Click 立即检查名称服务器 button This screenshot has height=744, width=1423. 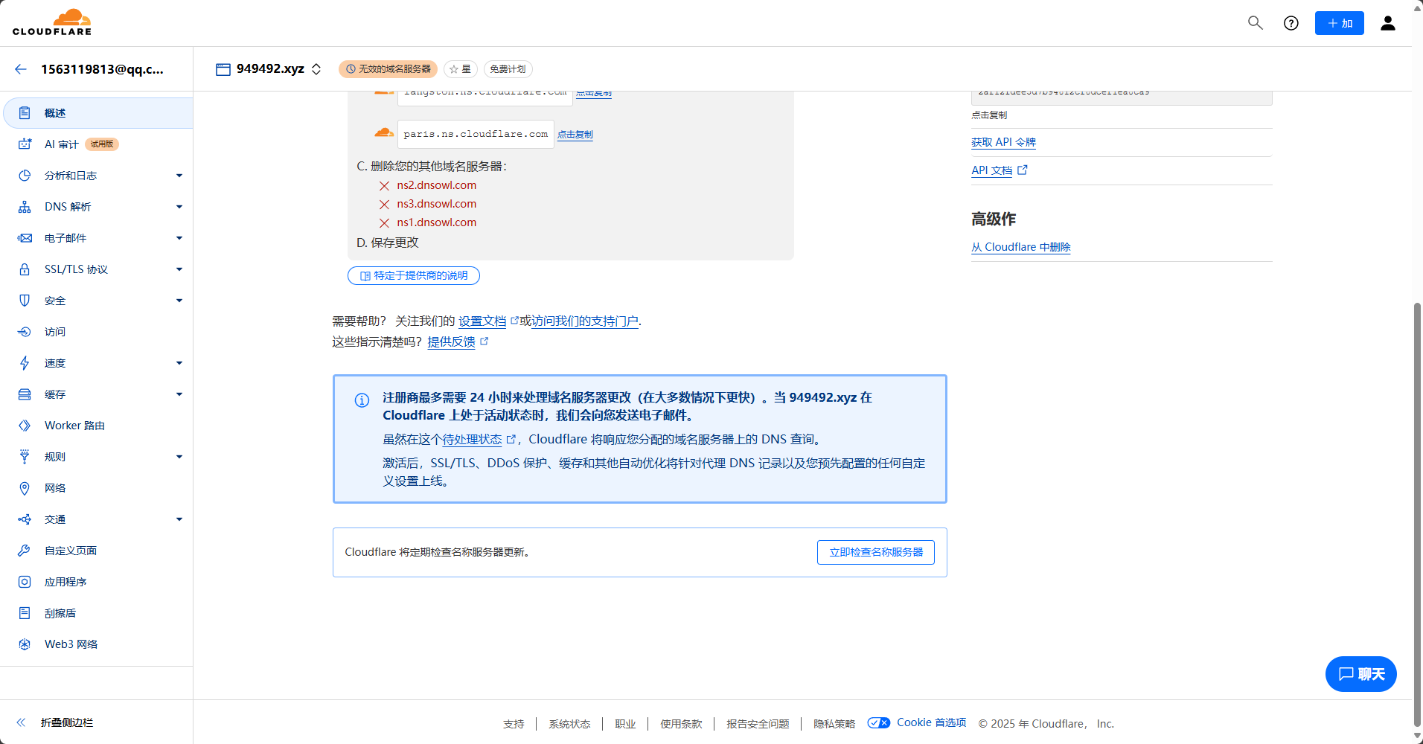tap(876, 552)
